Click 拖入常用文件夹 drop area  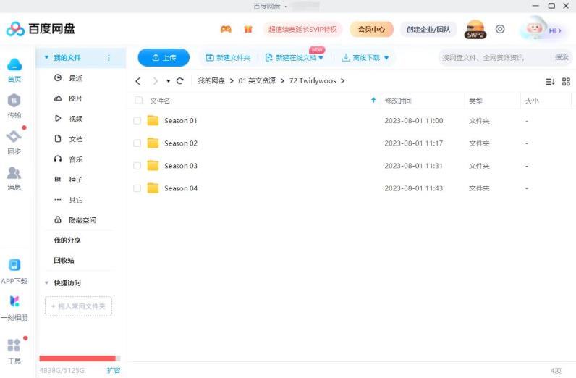(78, 306)
